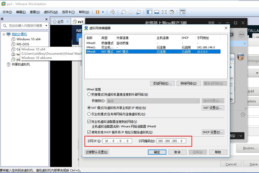Image resolution: width=259 pixels, height=173 pixels.
Task: Click the Unity mode toolbar icon
Action: (x=172, y=12)
